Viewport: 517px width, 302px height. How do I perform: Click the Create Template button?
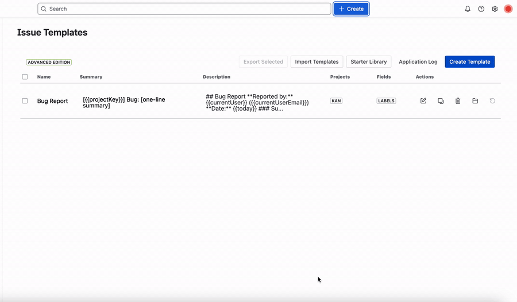tap(469, 61)
